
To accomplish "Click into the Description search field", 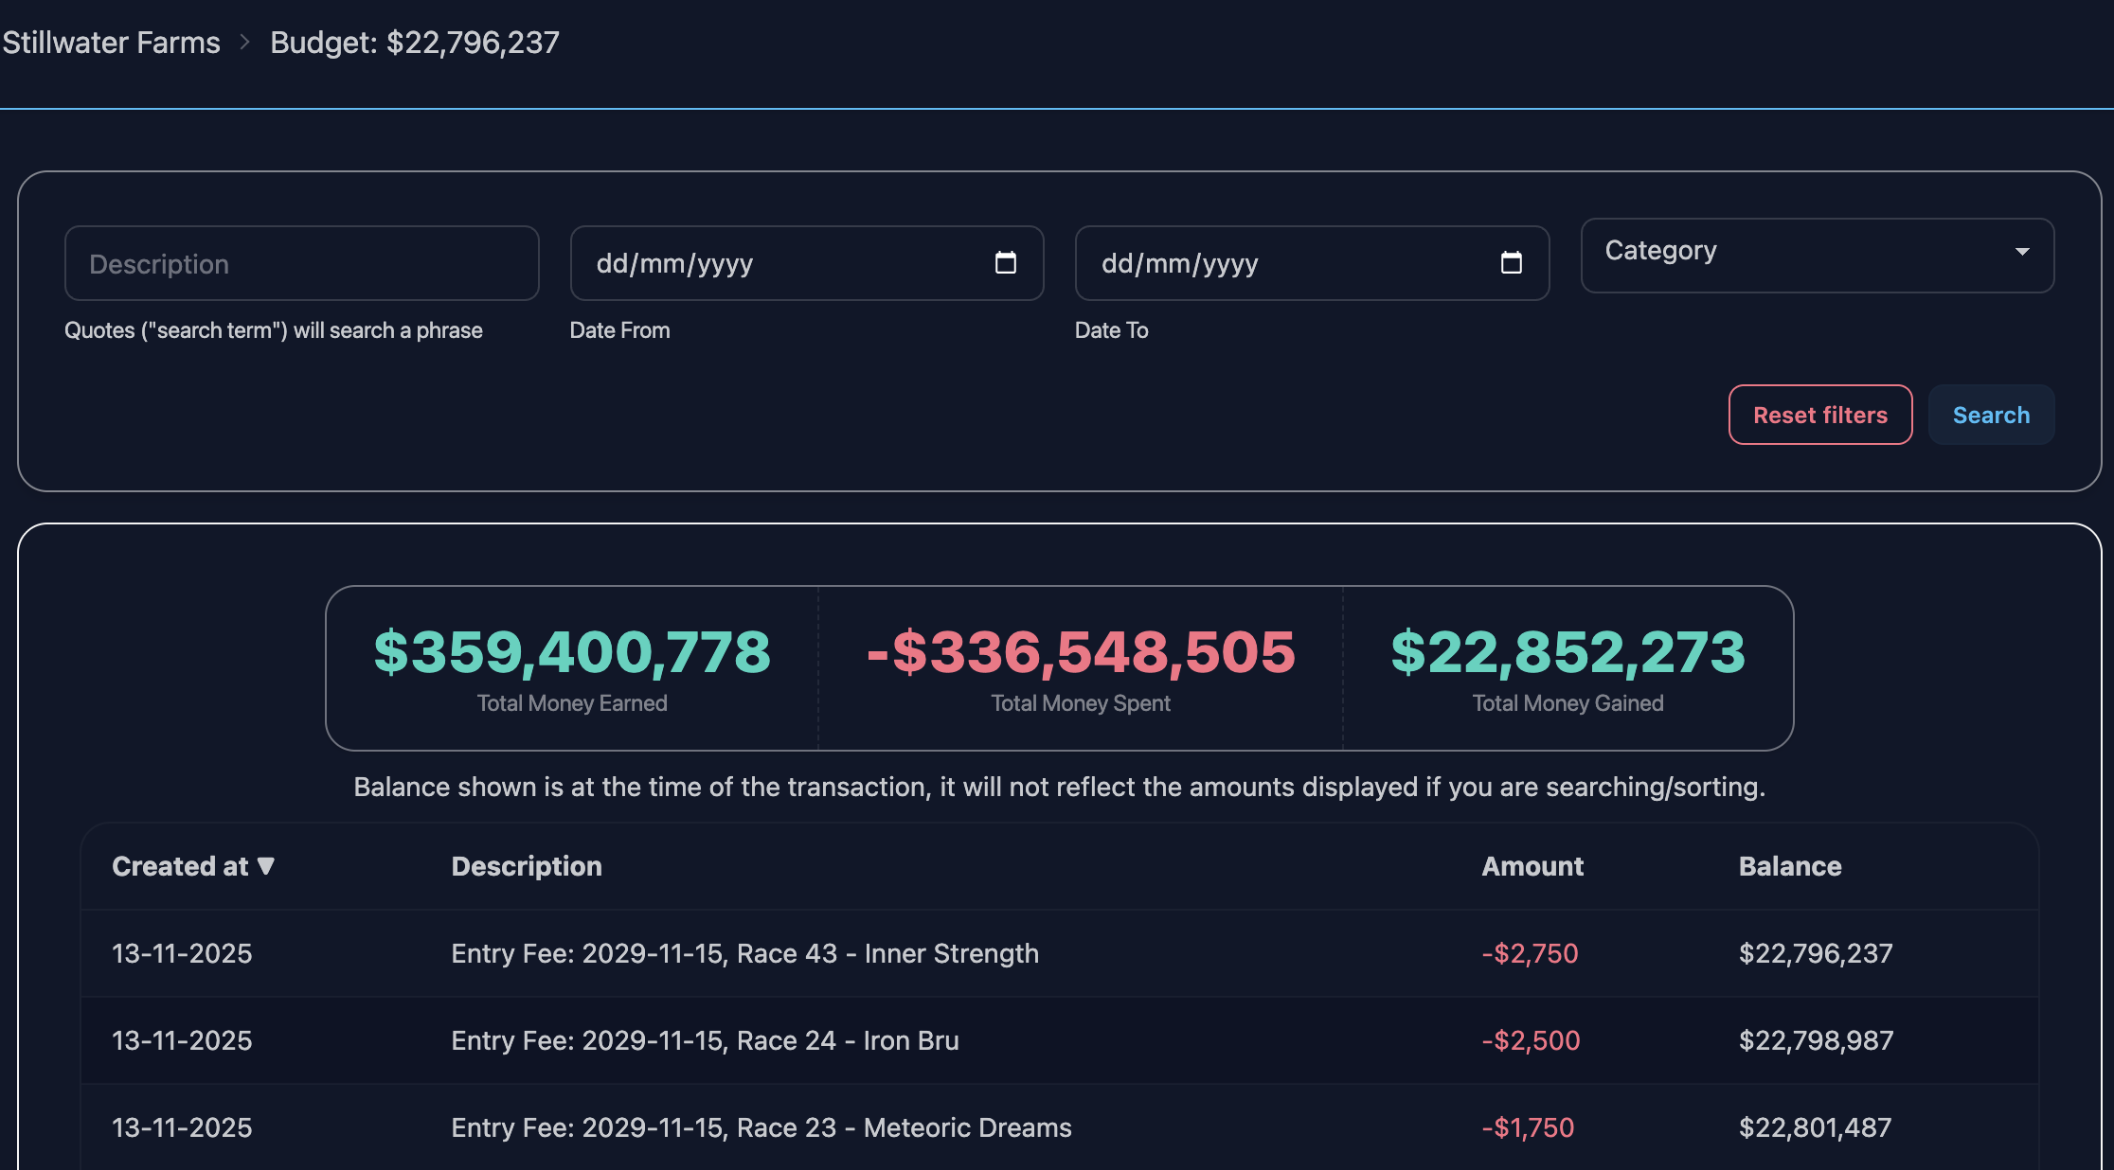I will pyautogui.click(x=301, y=263).
